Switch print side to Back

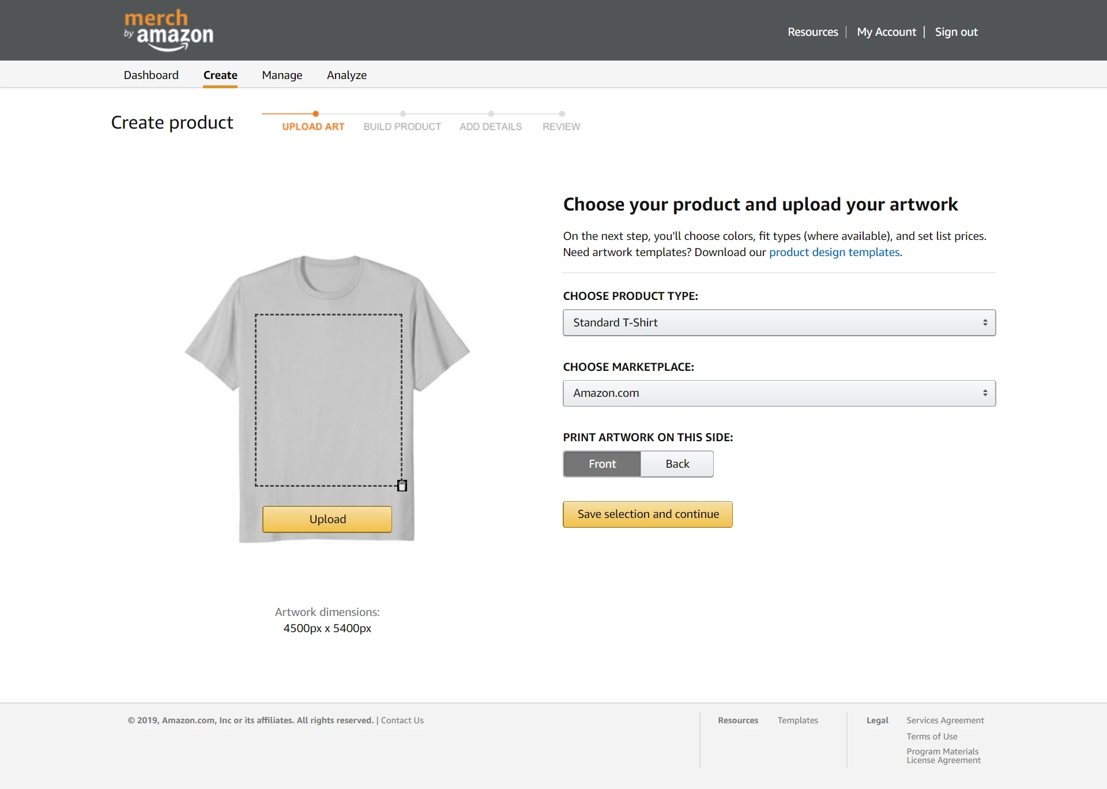tap(677, 464)
